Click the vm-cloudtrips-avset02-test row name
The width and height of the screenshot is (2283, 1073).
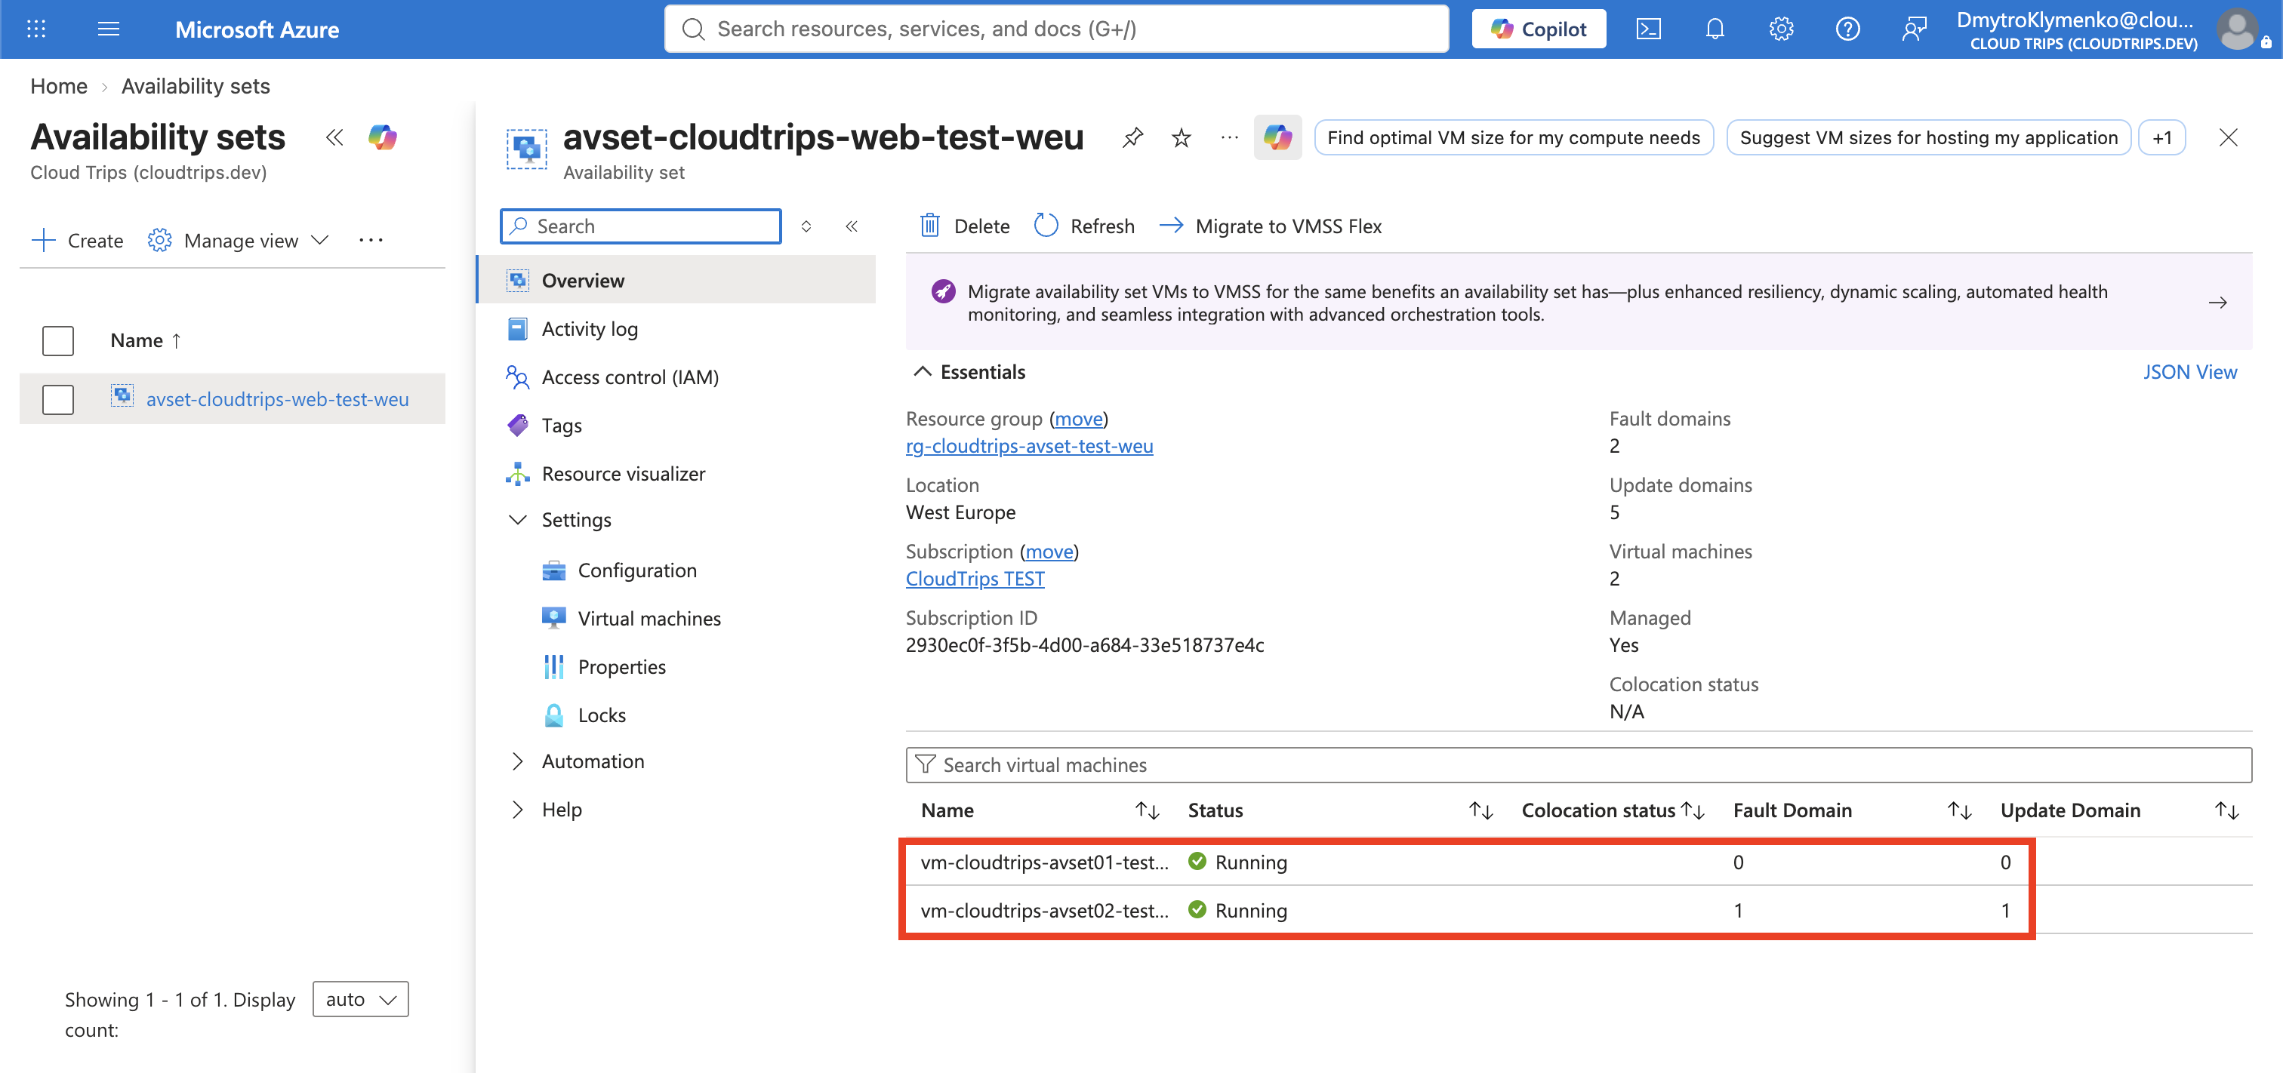(x=1044, y=910)
